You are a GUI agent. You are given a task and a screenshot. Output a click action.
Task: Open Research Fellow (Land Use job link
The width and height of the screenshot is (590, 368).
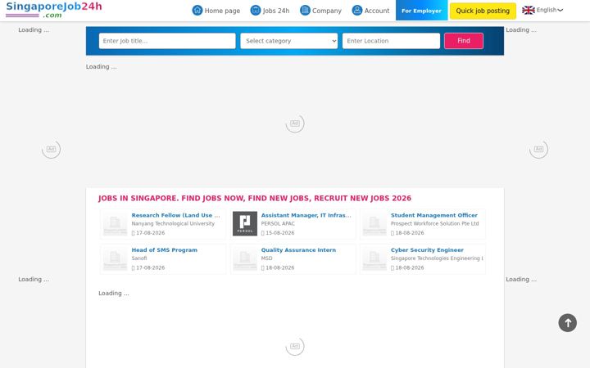[175, 215]
